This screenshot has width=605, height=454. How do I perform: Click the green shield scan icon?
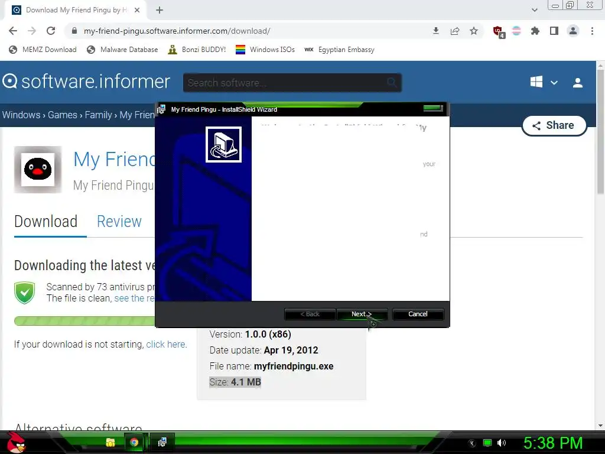click(25, 293)
